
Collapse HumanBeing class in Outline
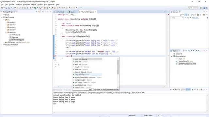pyautogui.click(x=172, y=56)
